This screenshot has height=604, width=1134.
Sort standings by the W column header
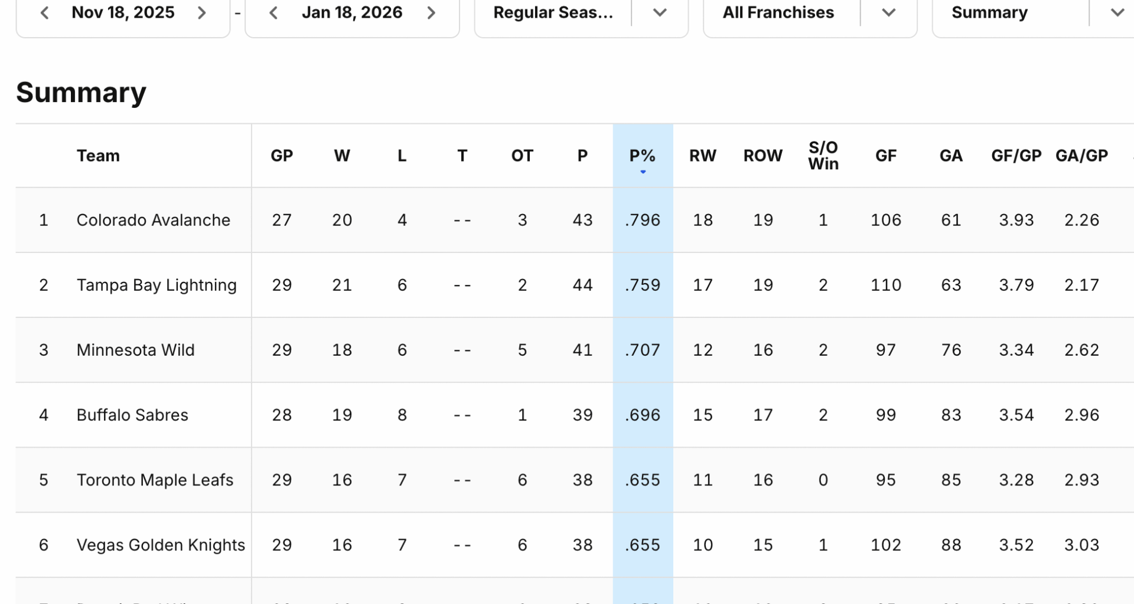pyautogui.click(x=342, y=155)
